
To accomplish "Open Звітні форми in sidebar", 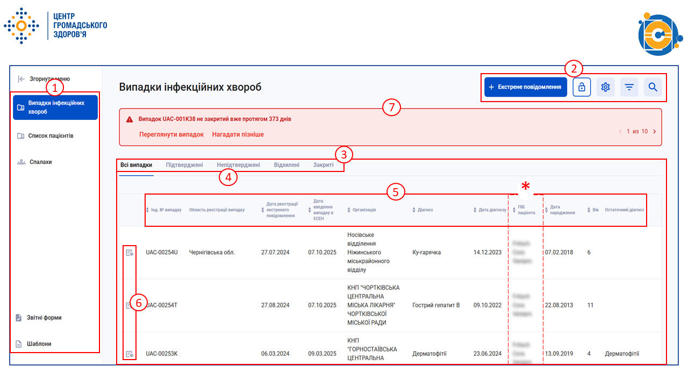I will pos(45,318).
